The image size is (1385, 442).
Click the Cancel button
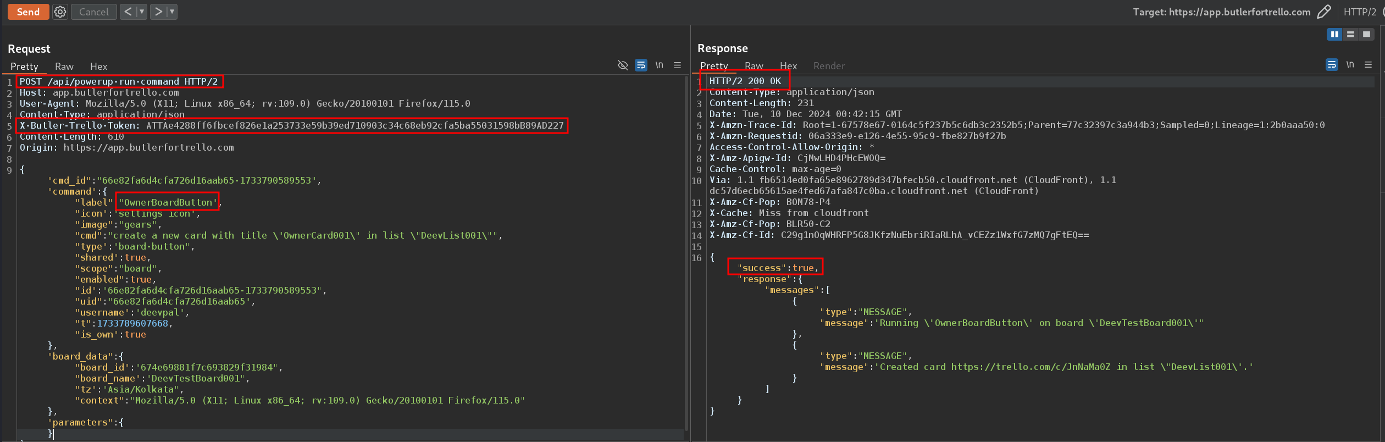(94, 12)
